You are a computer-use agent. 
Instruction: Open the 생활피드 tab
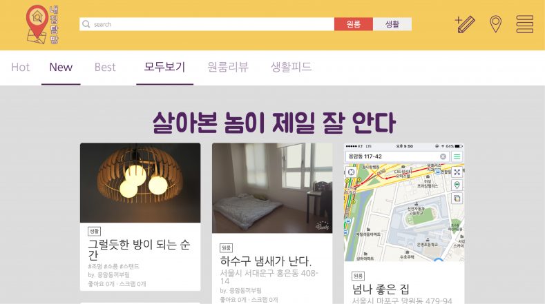click(291, 67)
